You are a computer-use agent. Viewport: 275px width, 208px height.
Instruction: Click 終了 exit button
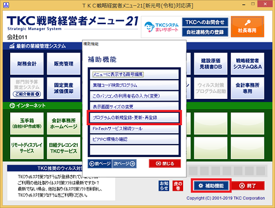coord(248,186)
